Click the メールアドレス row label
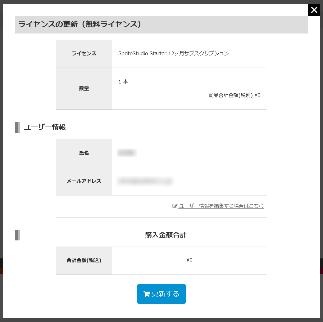The height and width of the screenshot is (322, 323). [x=84, y=181]
